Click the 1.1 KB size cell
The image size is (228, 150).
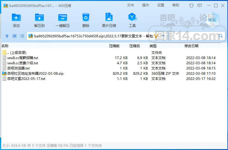coord(122,79)
